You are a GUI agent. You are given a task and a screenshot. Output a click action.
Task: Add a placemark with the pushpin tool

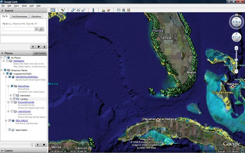point(63,10)
